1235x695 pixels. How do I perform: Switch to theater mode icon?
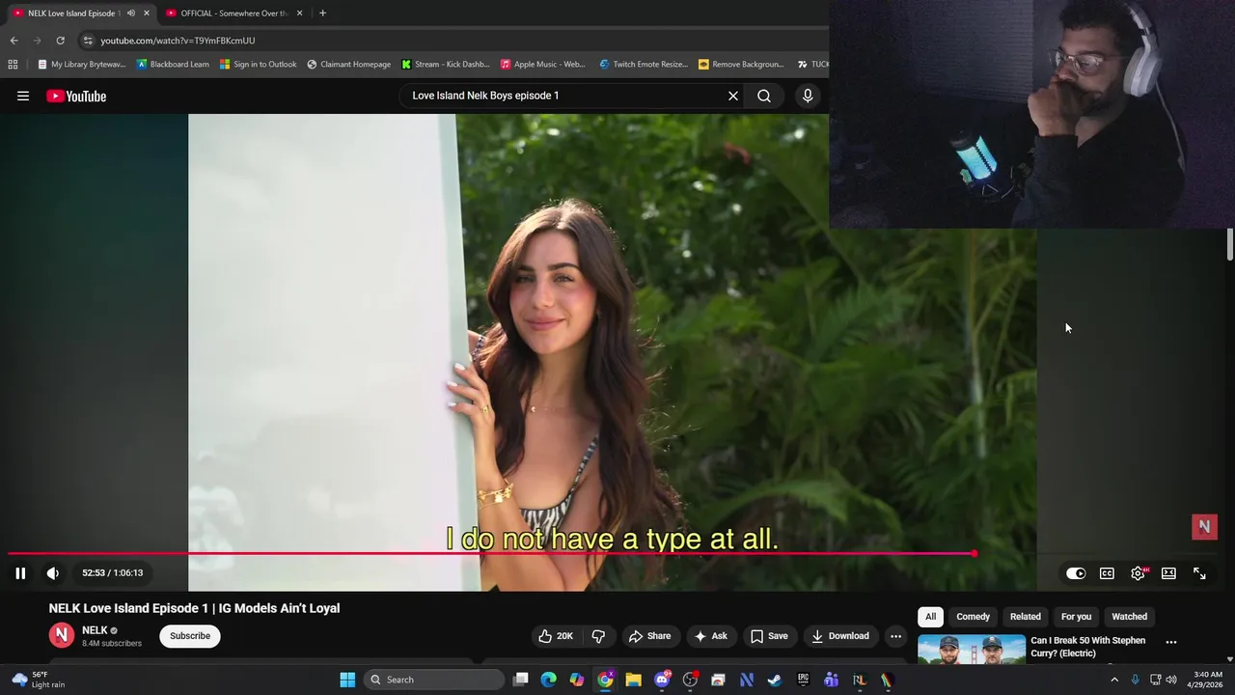click(1168, 573)
